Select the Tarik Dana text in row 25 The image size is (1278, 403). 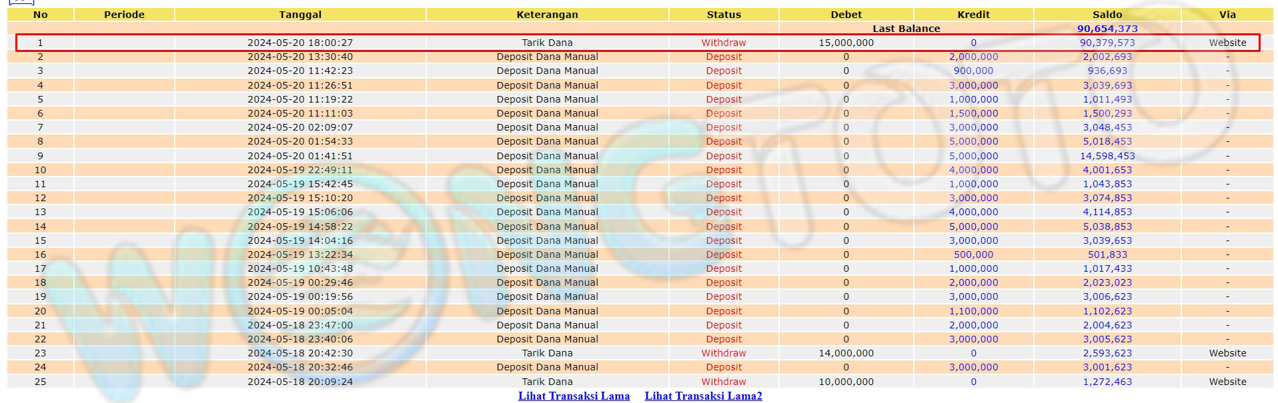click(x=547, y=382)
